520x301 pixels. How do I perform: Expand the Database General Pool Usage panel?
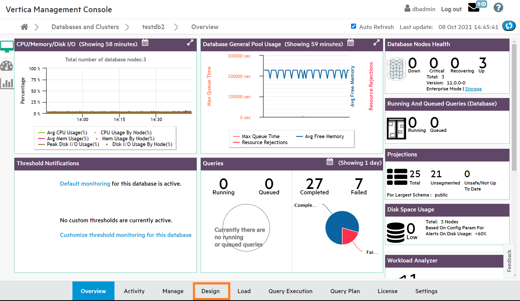[376, 43]
